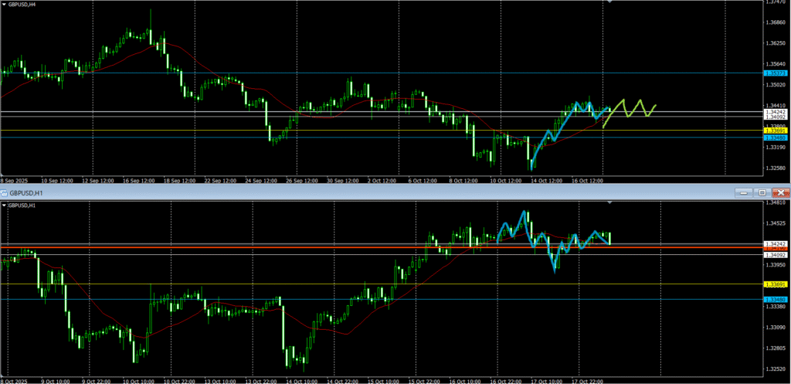Select the blue horizontal line at 1.35373
The image size is (791, 384).
coord(386,73)
